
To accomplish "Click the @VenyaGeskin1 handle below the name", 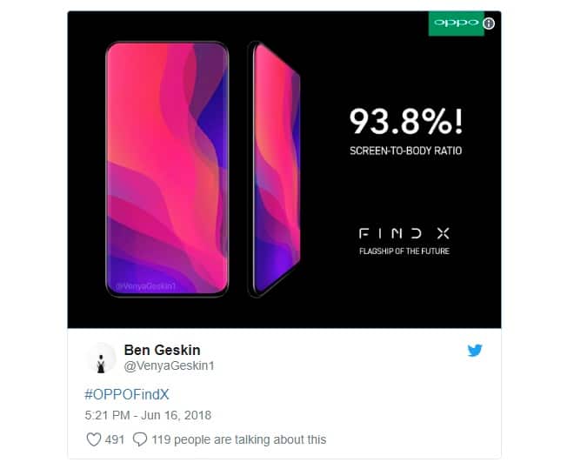I will [x=170, y=365].
